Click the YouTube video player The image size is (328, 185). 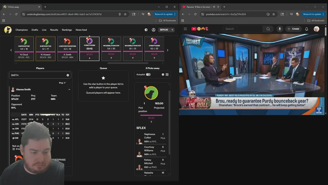tap(252, 75)
